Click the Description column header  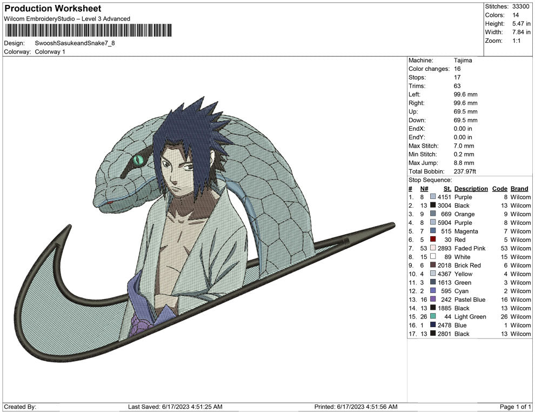[471, 188]
